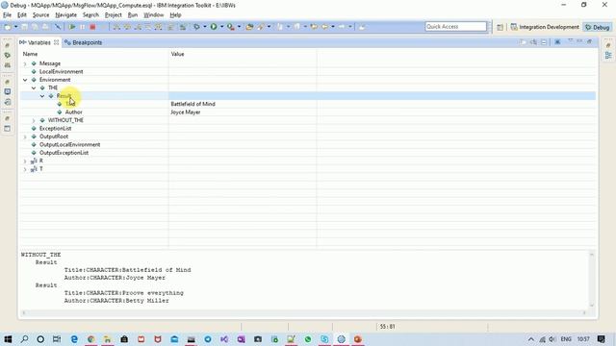The width and height of the screenshot is (616, 346).
Task: Click the Quick Access search field
Action: [x=455, y=26]
